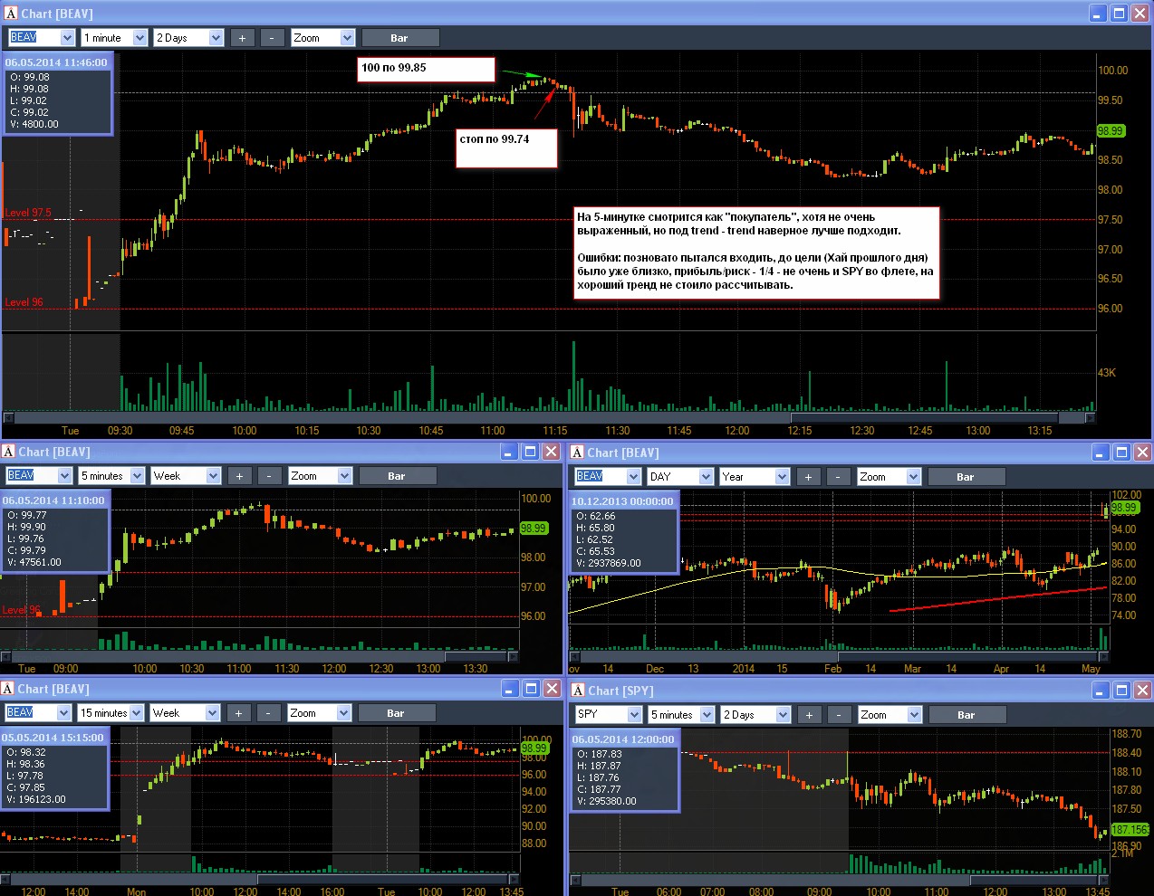Click plus button in 15 minutes chart toolbar
This screenshot has width=1154, height=896.
(239, 713)
